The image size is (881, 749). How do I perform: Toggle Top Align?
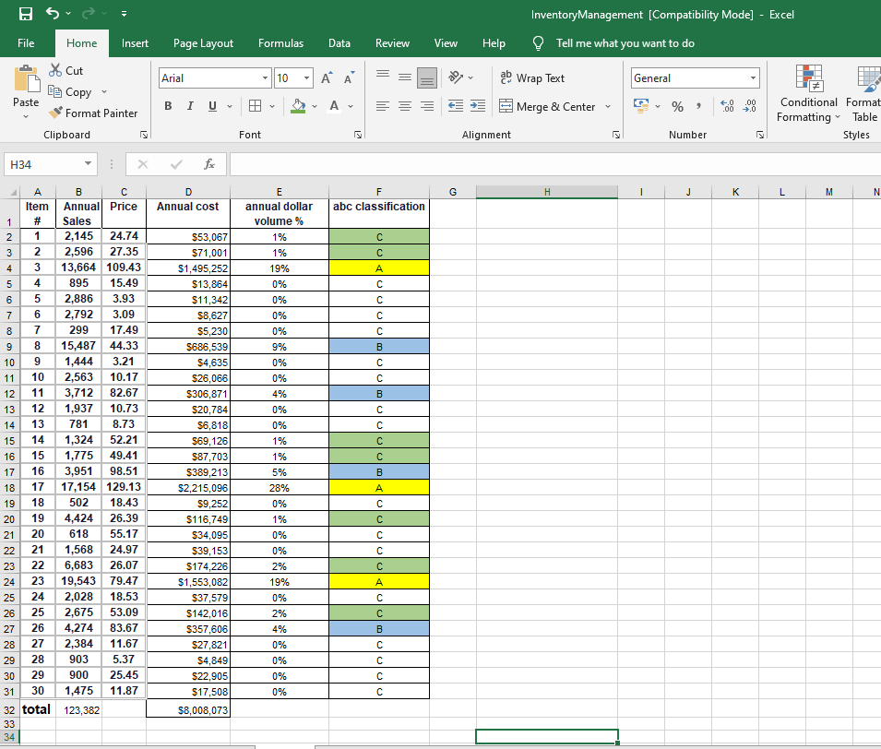point(383,77)
